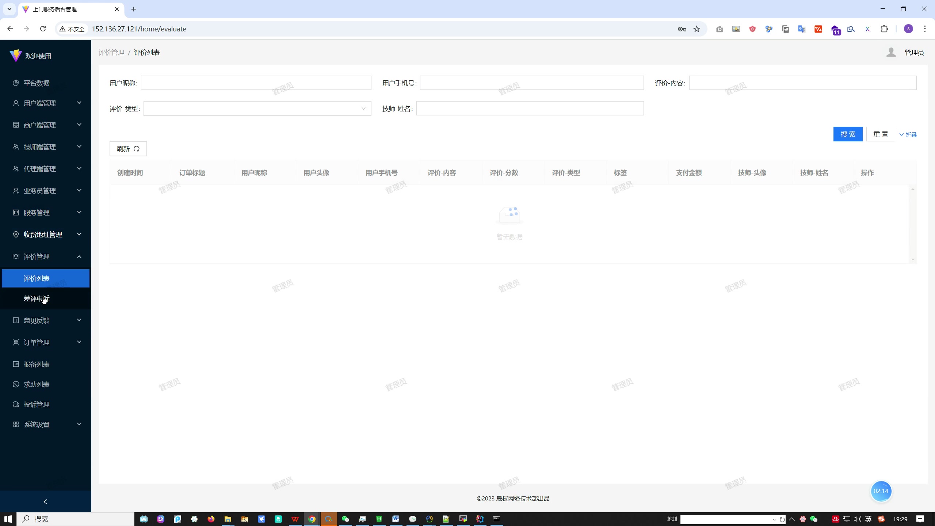Click the Windows taskbar search box
The image size is (935, 526).
click(x=75, y=519)
